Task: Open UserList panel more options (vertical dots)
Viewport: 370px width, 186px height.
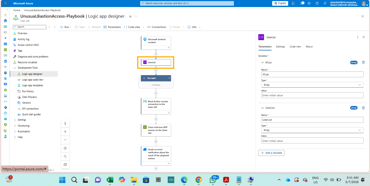Action: coord(358,37)
